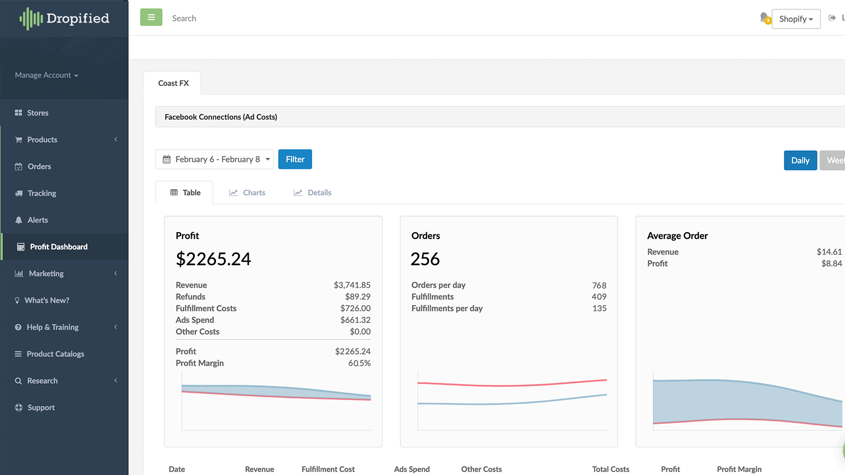Viewport: 845px width, 475px height.
Task: Click the green hamburger menu button
Action: tap(151, 17)
